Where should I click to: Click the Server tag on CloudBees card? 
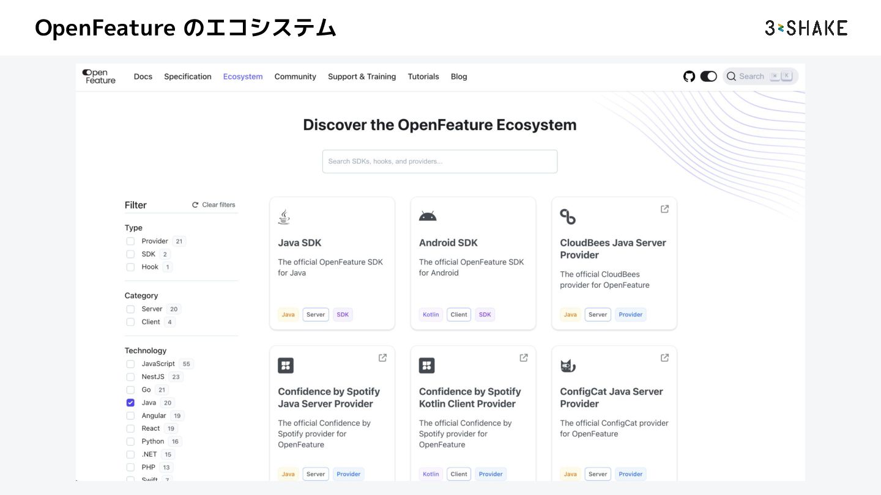[x=598, y=315]
